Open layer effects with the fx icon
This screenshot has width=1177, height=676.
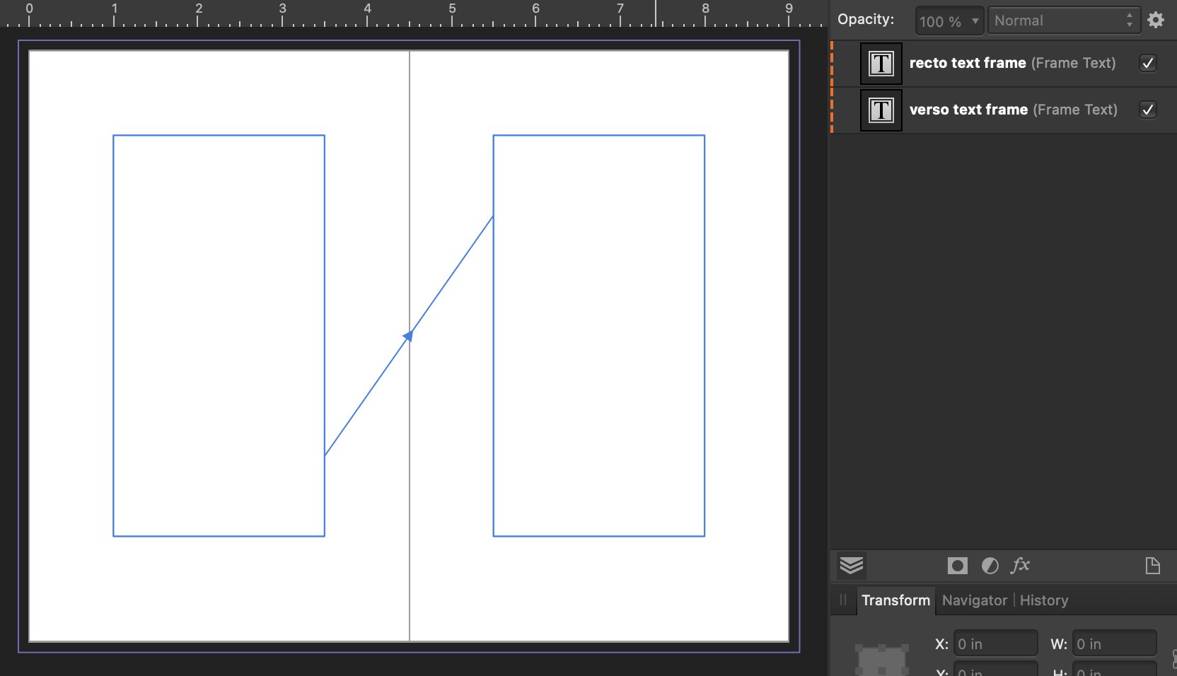pos(1020,565)
